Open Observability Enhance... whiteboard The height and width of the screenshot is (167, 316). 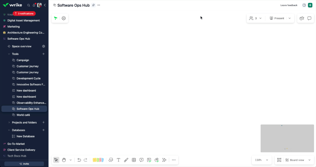tap(31, 103)
